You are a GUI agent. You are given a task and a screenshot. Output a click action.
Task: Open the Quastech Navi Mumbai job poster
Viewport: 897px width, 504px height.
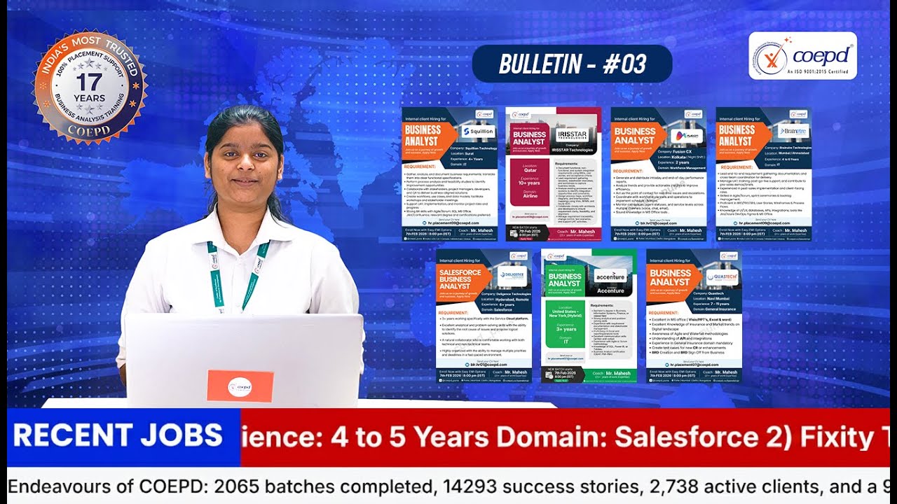pyautogui.click(x=694, y=316)
